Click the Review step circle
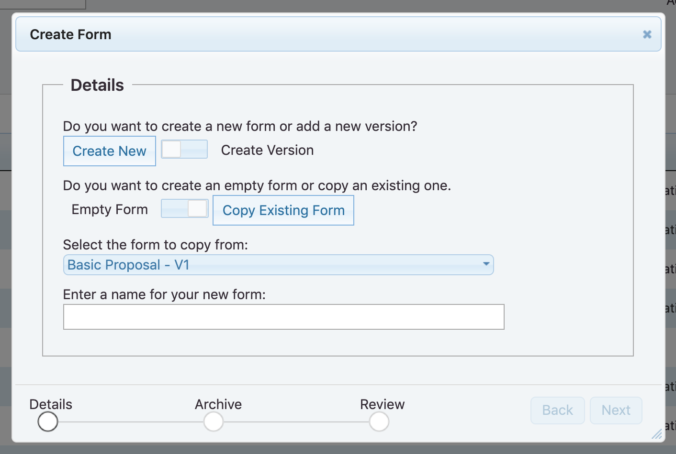The width and height of the screenshot is (676, 454). (379, 422)
